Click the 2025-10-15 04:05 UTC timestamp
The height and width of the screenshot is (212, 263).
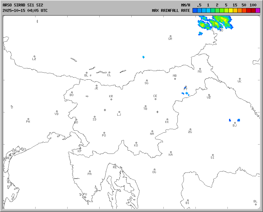coord(25,11)
